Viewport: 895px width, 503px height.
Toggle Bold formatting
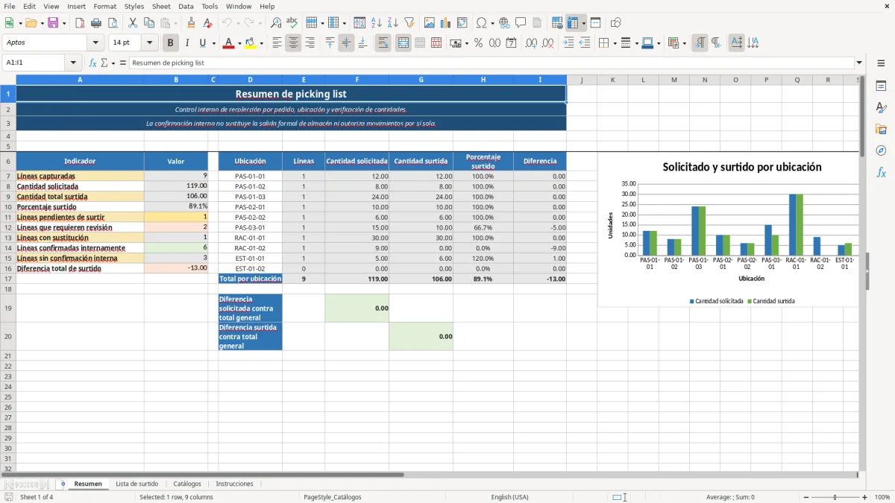pos(171,43)
